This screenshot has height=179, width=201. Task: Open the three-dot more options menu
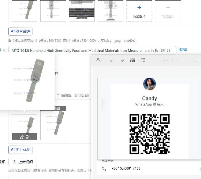(x=166, y=60)
